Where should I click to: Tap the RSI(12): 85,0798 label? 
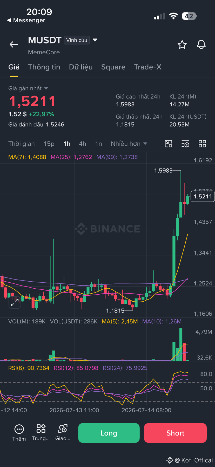pos(76,368)
